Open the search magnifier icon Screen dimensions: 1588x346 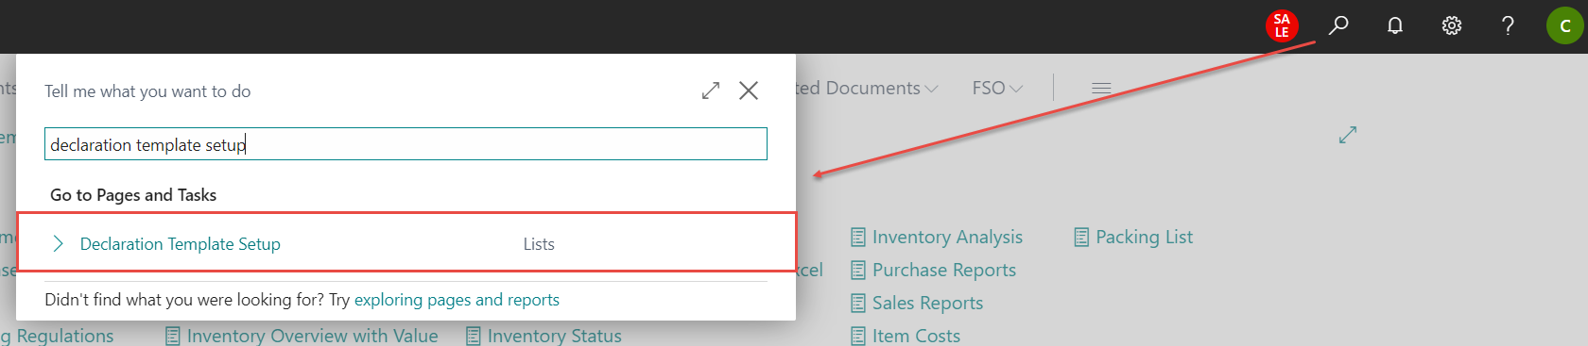[1338, 25]
